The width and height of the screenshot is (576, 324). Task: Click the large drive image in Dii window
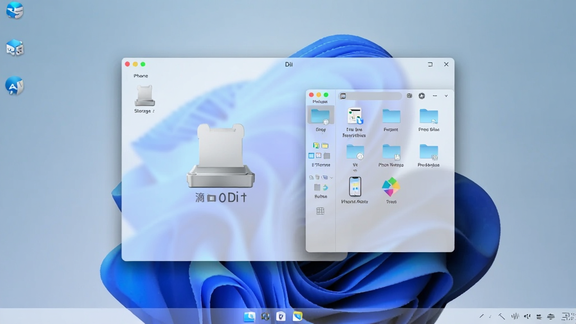pyautogui.click(x=220, y=156)
